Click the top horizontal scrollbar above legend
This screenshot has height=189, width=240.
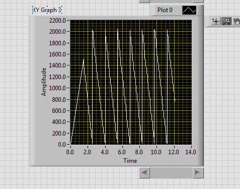click(x=171, y=1)
